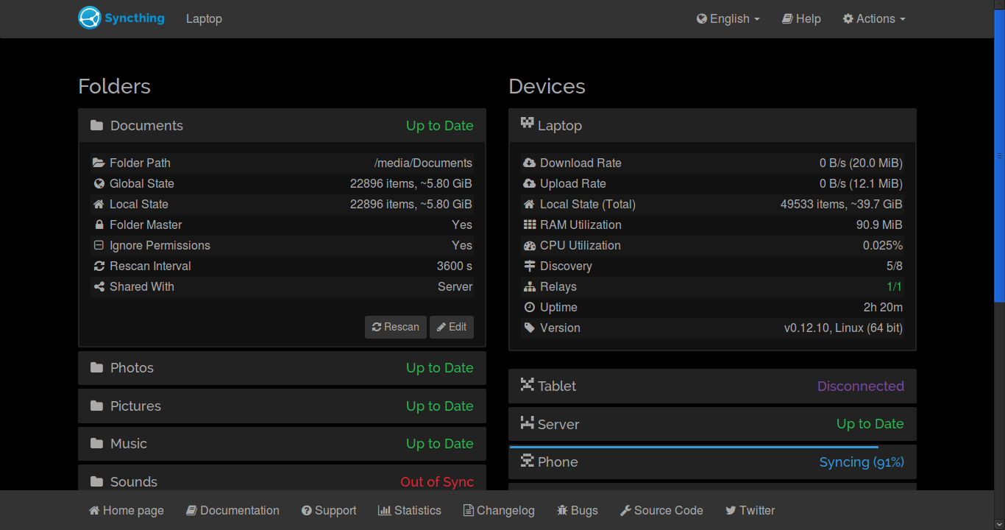1005x530 pixels.
Task: Click the Phone syncing progress bar
Action: pyautogui.click(x=693, y=447)
